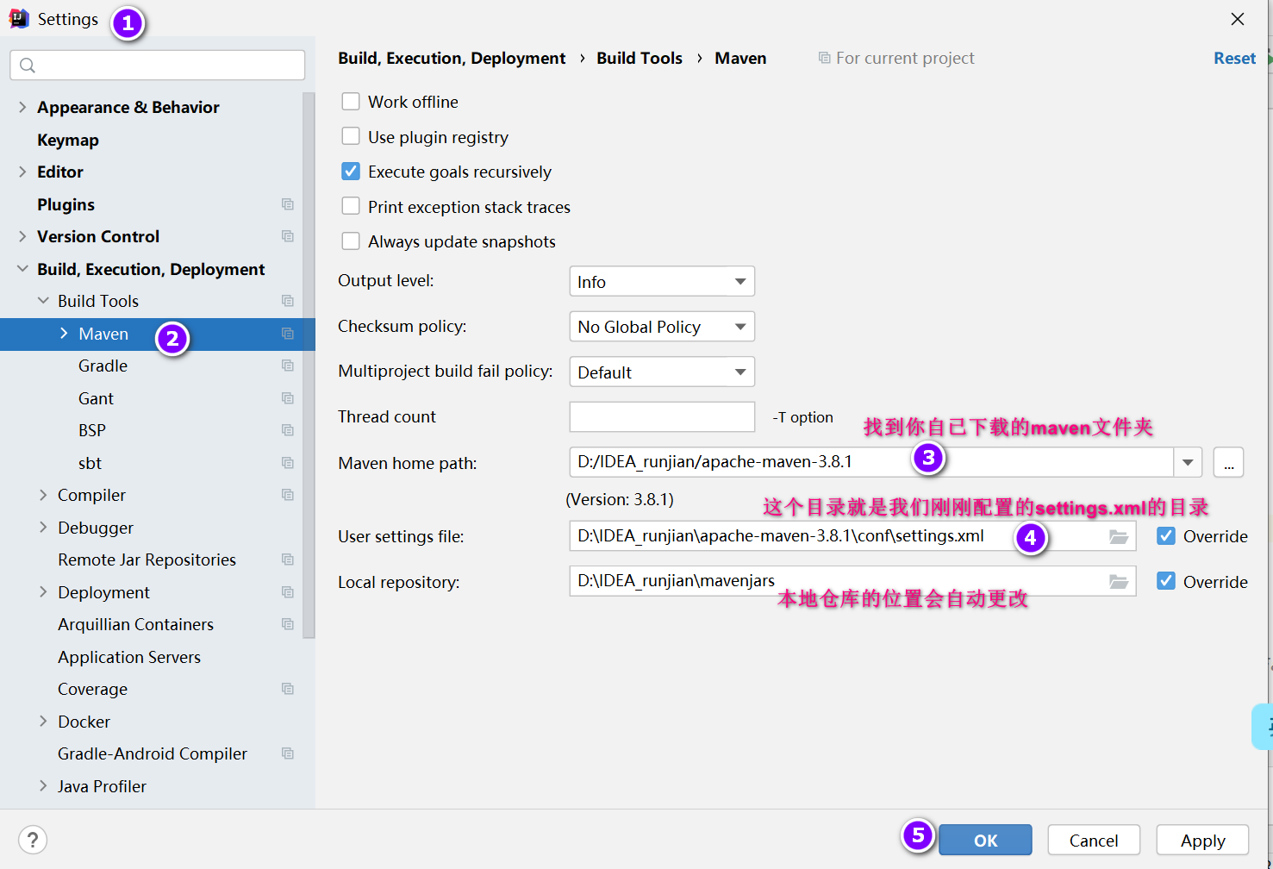Click the 'For current project' copy icon

pos(825,58)
